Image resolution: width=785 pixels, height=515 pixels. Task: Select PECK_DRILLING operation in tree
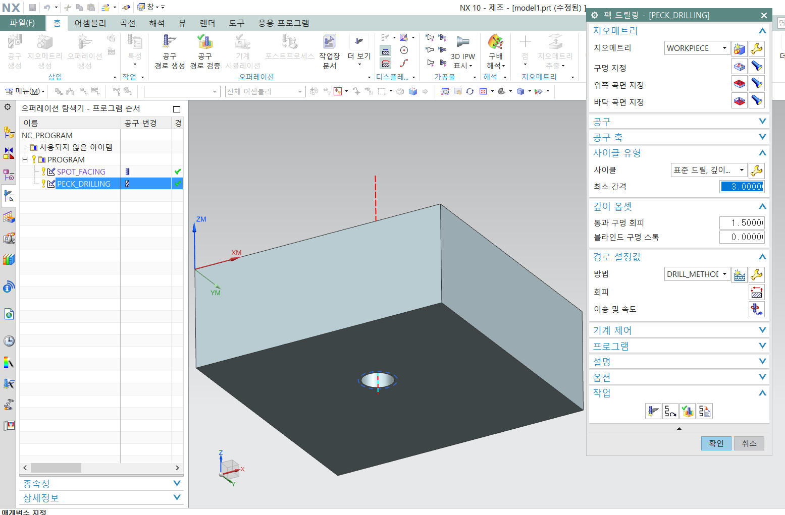tap(83, 184)
